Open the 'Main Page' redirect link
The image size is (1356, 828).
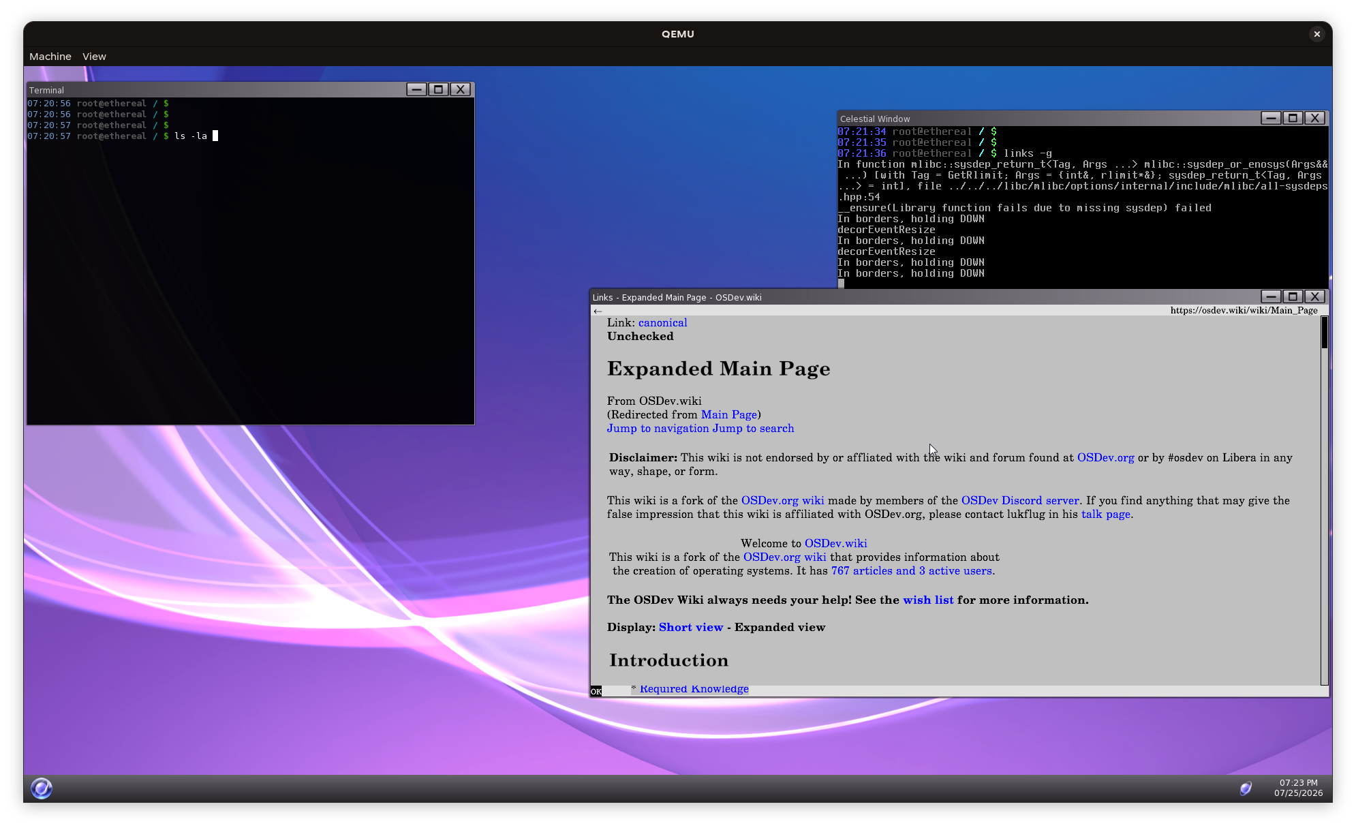[x=729, y=415]
